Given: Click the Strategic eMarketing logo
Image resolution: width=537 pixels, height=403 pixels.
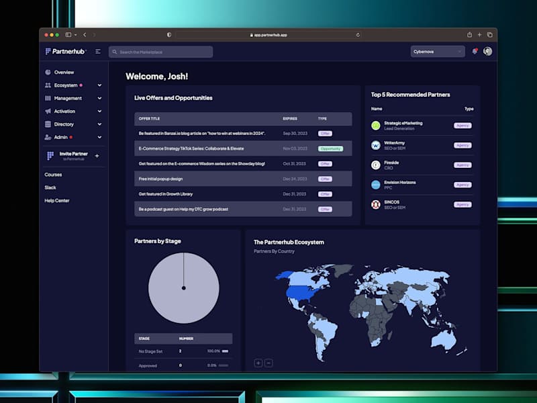Looking at the screenshot, I should 376,126.
